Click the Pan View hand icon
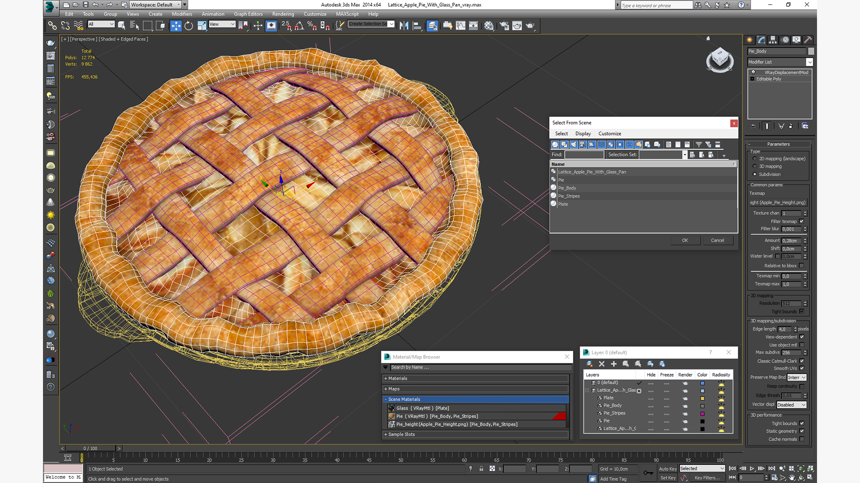Screen dimensions: 860x483 792,478
